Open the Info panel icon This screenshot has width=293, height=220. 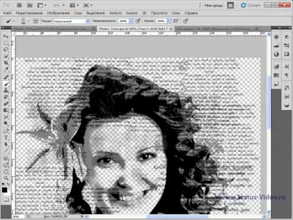276,54
